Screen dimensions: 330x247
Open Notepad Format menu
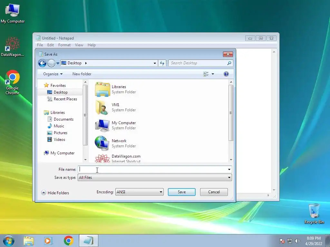tap(64, 45)
